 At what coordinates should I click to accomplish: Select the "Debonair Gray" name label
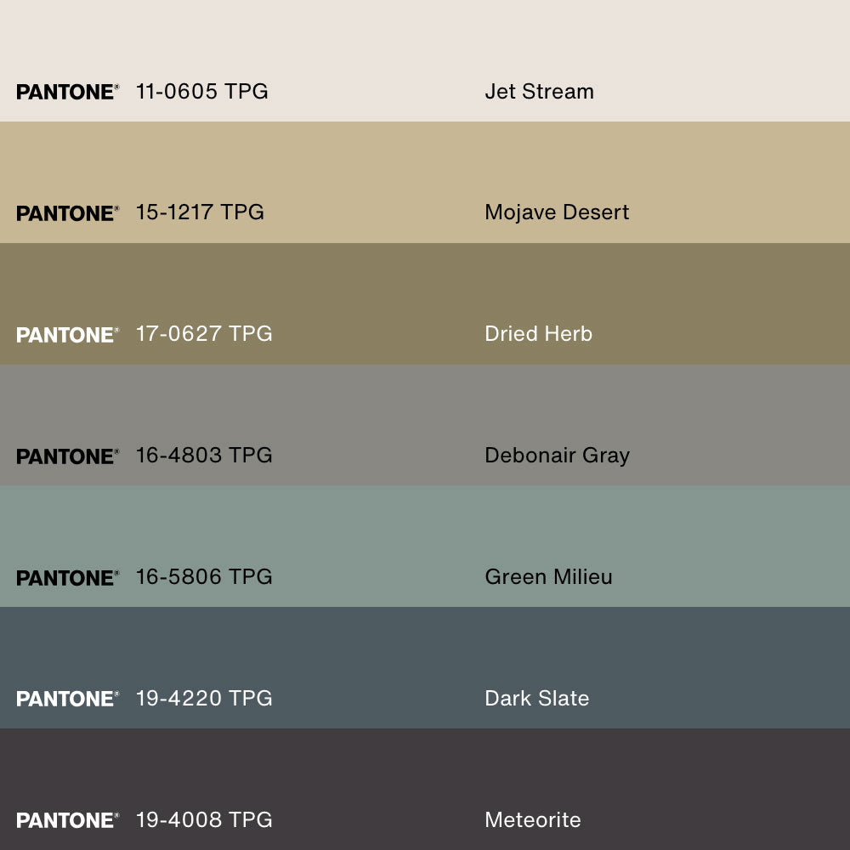click(557, 456)
